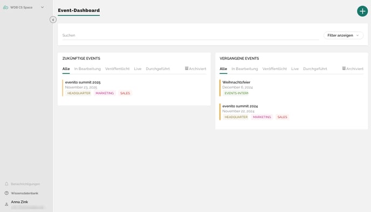Open the evenito summit 2024 event

tap(240, 106)
